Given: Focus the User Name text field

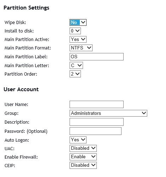Looking at the screenshot, I should point(96,104).
